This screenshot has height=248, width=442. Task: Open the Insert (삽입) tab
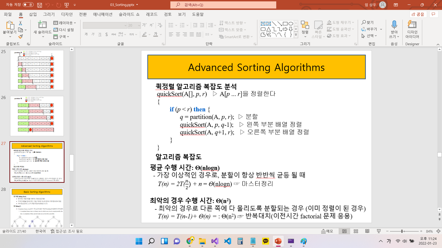coord(33,14)
